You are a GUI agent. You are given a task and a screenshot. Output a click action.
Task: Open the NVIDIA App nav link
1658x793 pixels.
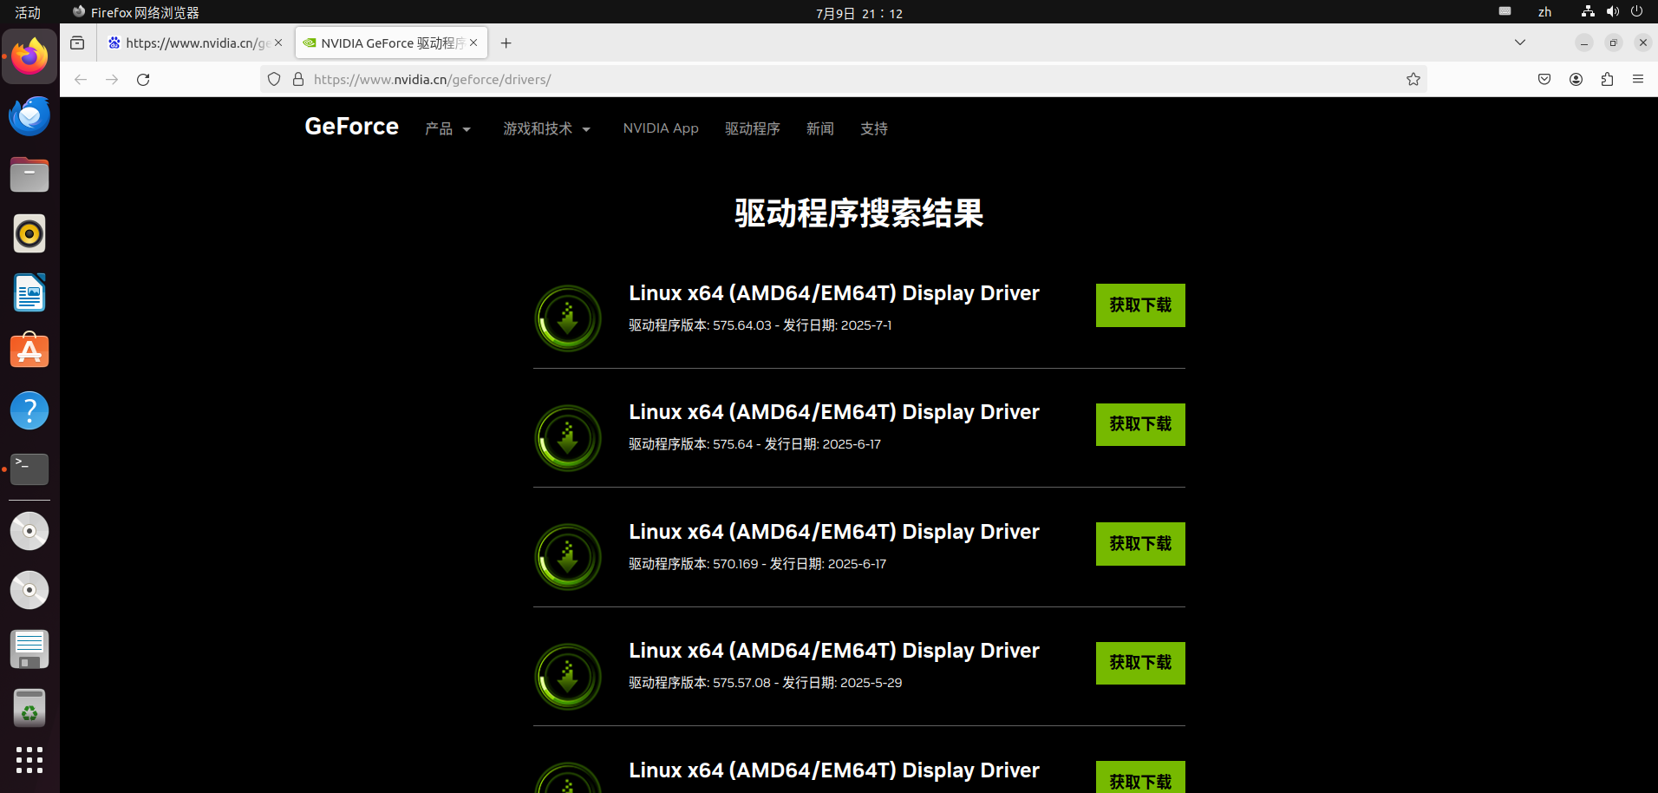pyautogui.click(x=661, y=128)
